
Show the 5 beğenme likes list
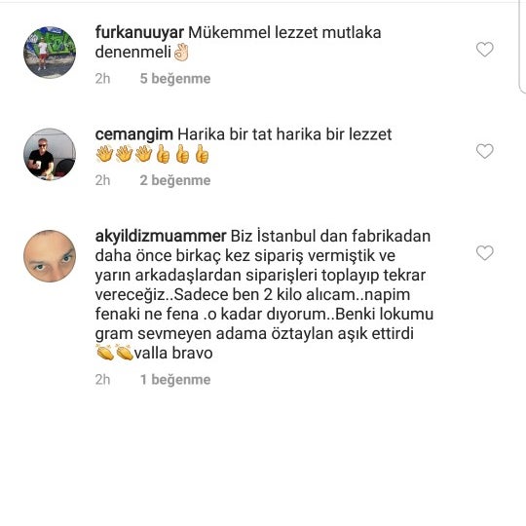pos(175,79)
